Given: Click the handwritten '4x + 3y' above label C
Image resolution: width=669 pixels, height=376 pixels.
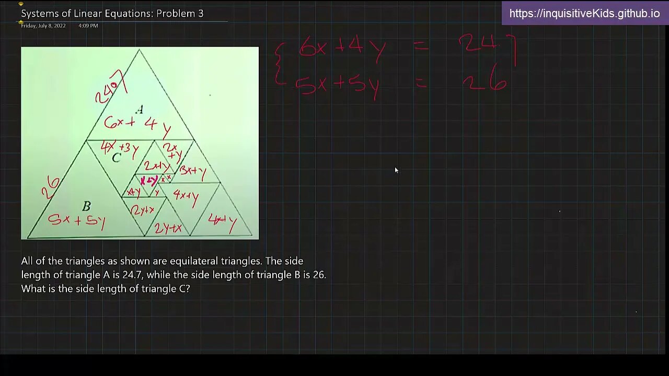Looking at the screenshot, I should click(120, 148).
